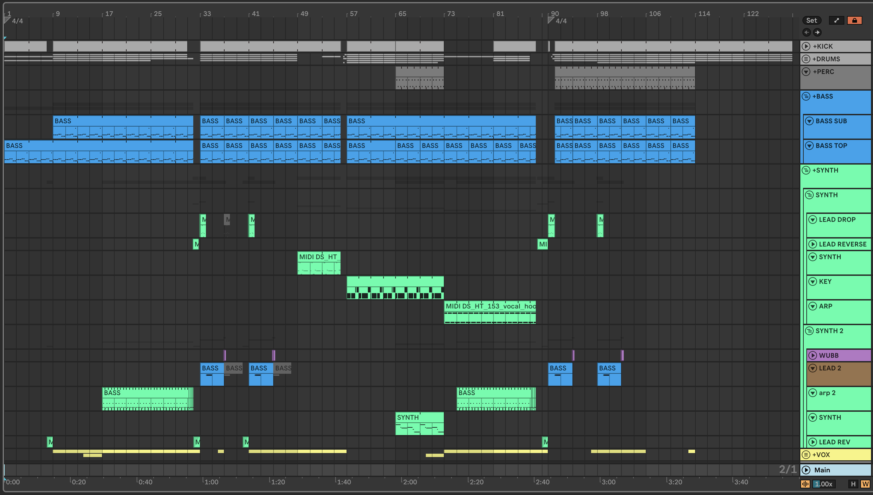Unfold the LEAD REVERSE track

(812, 244)
